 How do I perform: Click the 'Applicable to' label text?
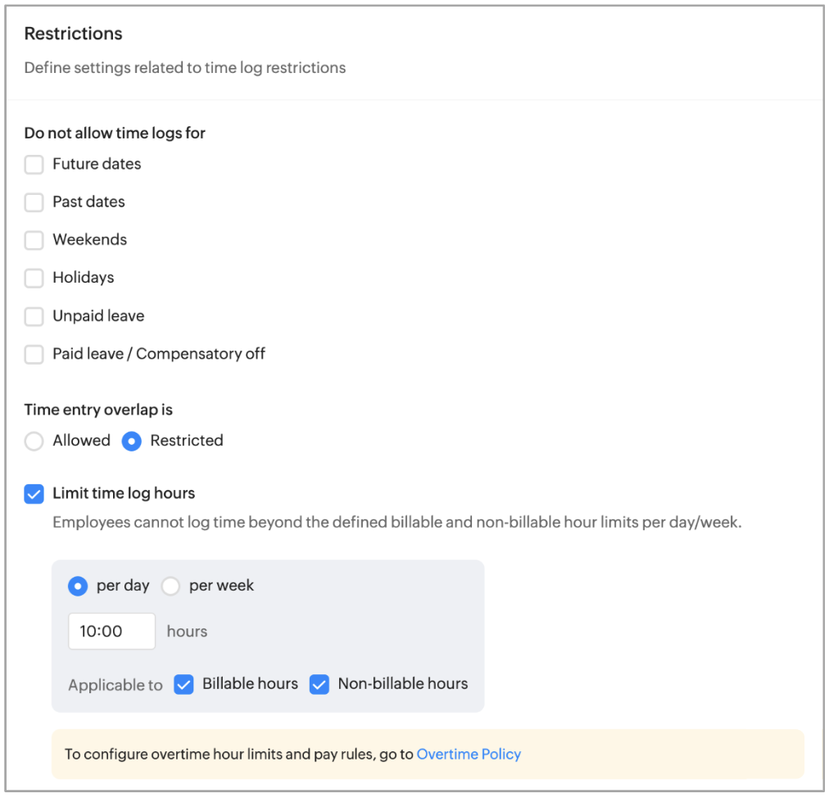(116, 685)
